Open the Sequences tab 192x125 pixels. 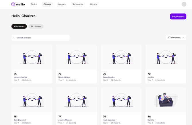(78, 4)
